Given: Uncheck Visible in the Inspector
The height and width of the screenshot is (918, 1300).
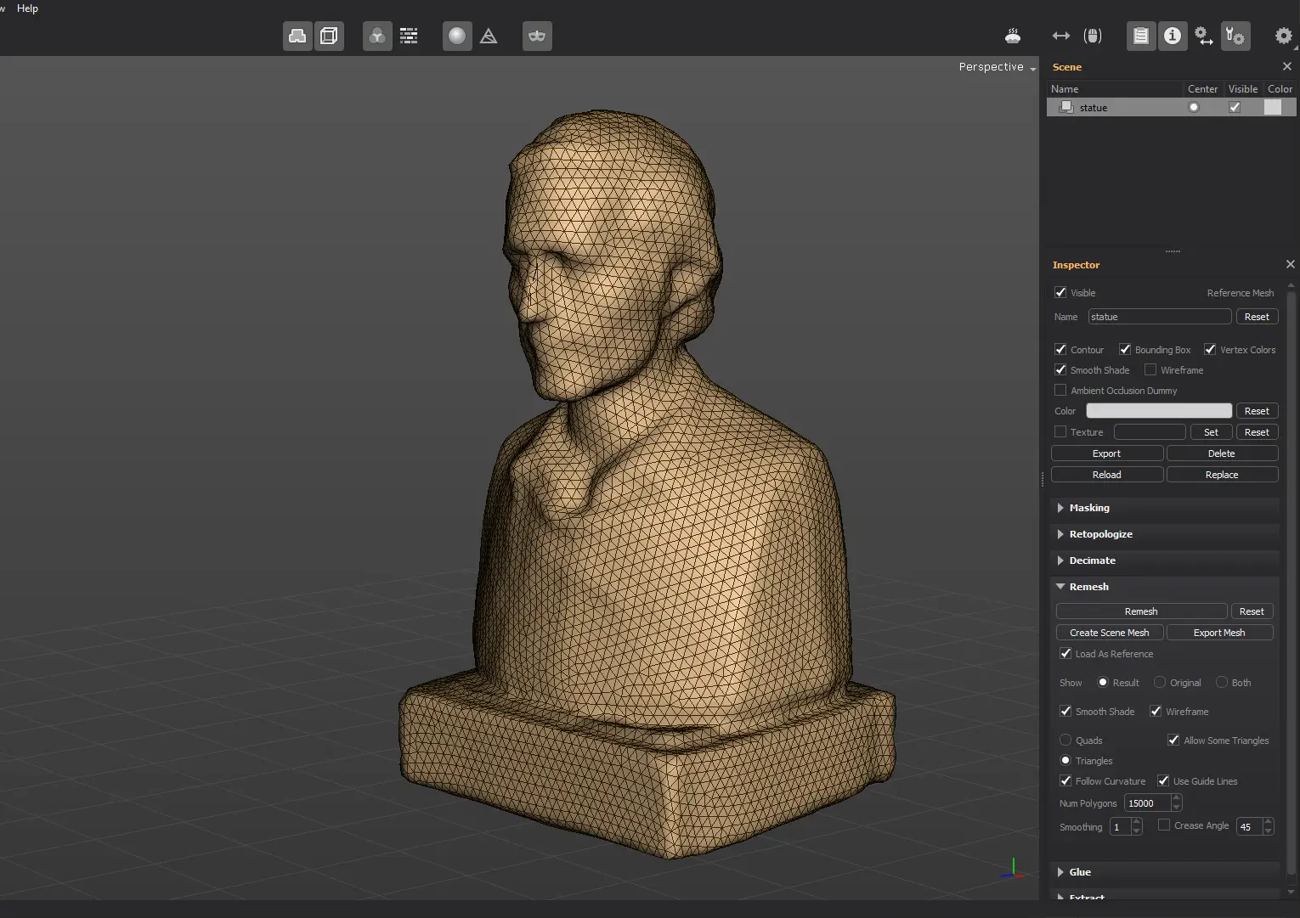Looking at the screenshot, I should click(x=1060, y=292).
